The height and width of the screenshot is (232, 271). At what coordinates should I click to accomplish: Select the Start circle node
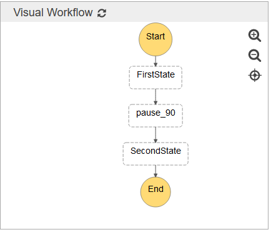[155, 39]
